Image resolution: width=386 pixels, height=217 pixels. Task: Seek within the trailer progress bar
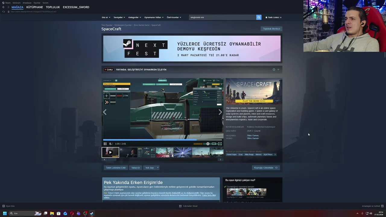163,140
